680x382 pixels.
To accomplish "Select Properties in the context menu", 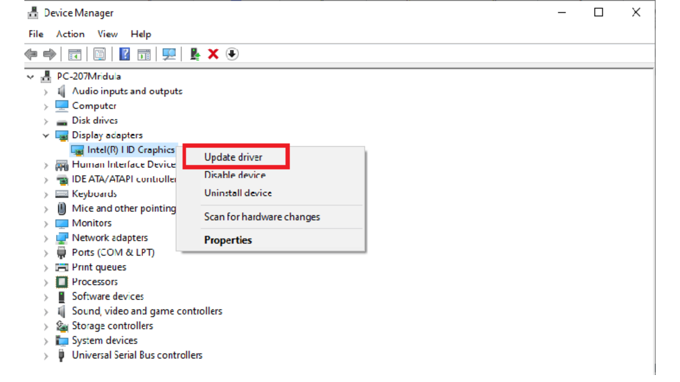I will [228, 240].
